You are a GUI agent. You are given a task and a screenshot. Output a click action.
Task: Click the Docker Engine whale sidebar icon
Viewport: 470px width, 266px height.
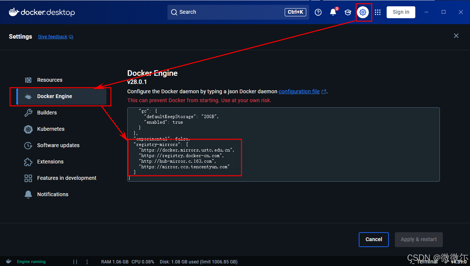[28, 97]
